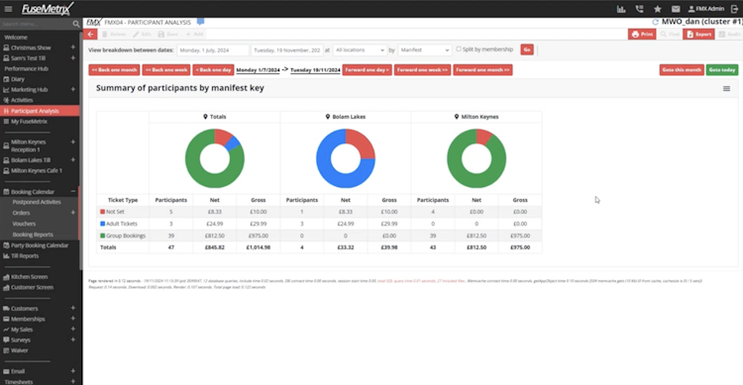Image resolution: width=743 pixels, height=385 pixels.
Task: Open Till Reports in the sidebar
Action: (x=25, y=255)
